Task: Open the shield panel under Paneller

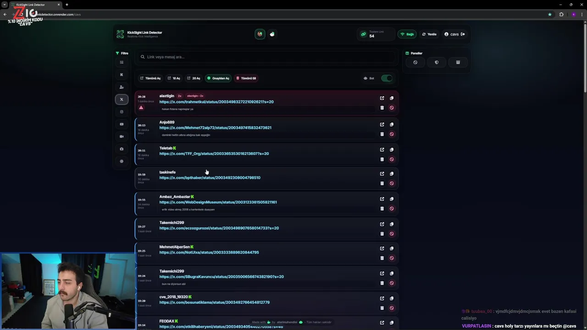Action: pos(437,62)
